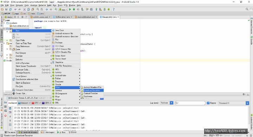Switch to the Memory monitor tab
This screenshot has width=253, height=137.
[24, 103]
